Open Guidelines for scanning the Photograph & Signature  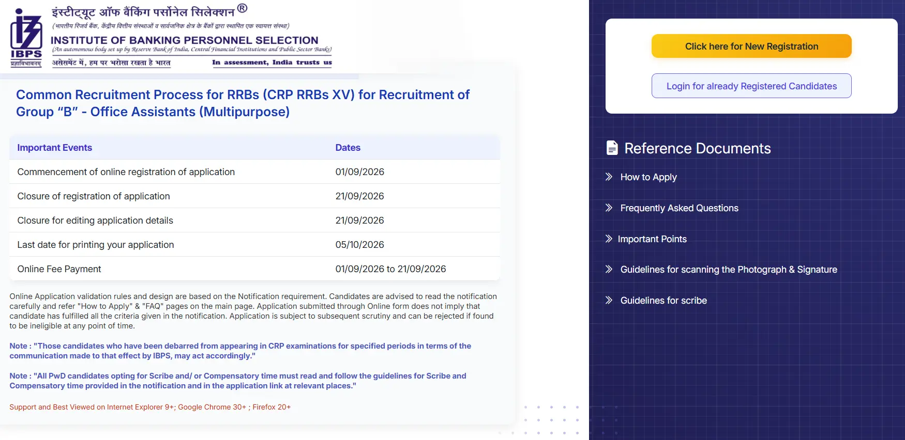pos(729,270)
